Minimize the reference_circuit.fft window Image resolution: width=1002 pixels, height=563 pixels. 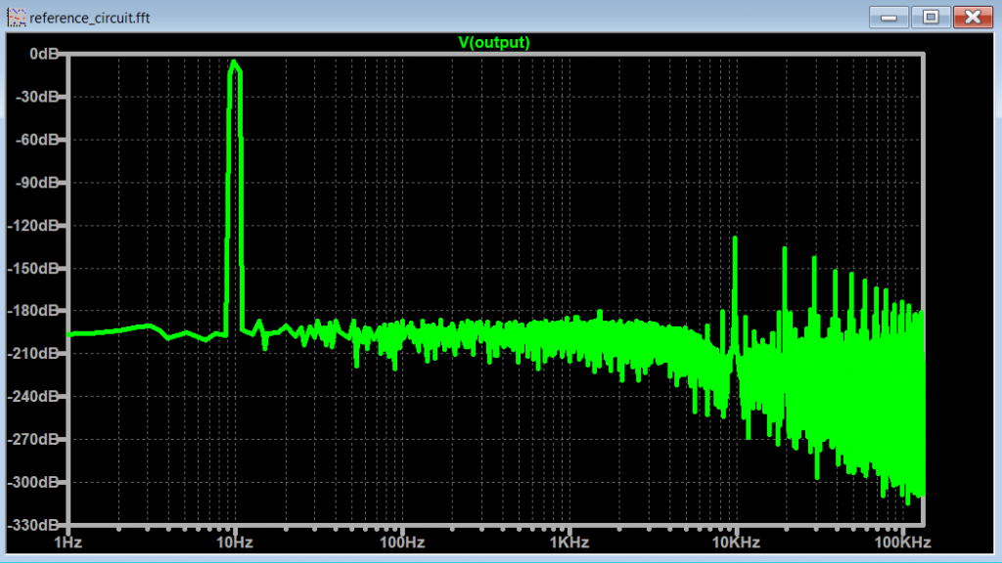tap(889, 17)
